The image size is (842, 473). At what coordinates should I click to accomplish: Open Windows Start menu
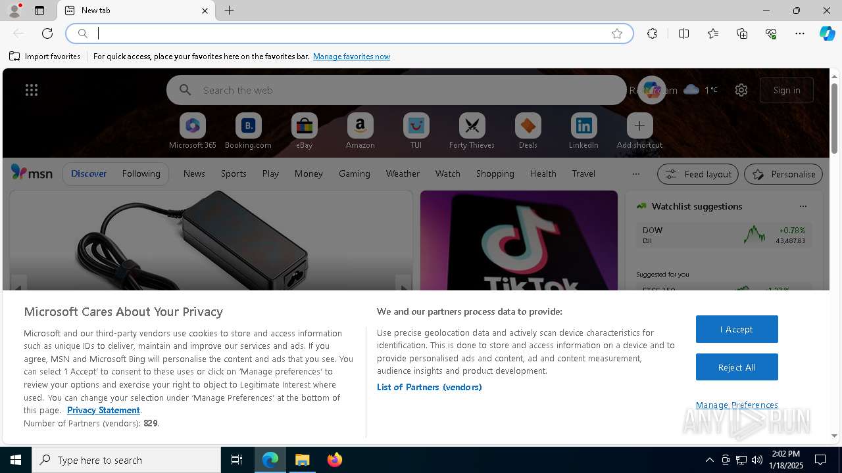coord(16,460)
